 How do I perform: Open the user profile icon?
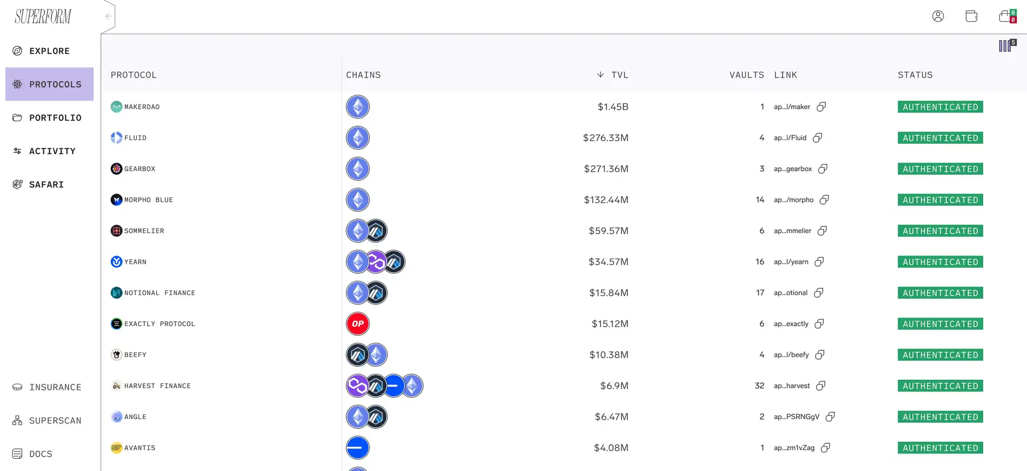(x=938, y=16)
